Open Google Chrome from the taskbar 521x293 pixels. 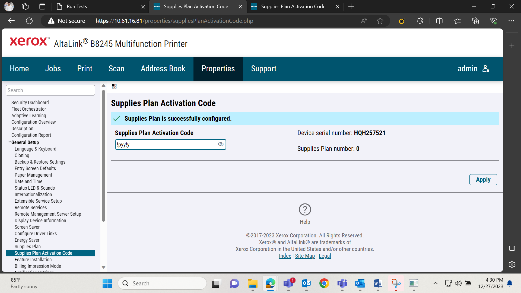[x=324, y=283]
